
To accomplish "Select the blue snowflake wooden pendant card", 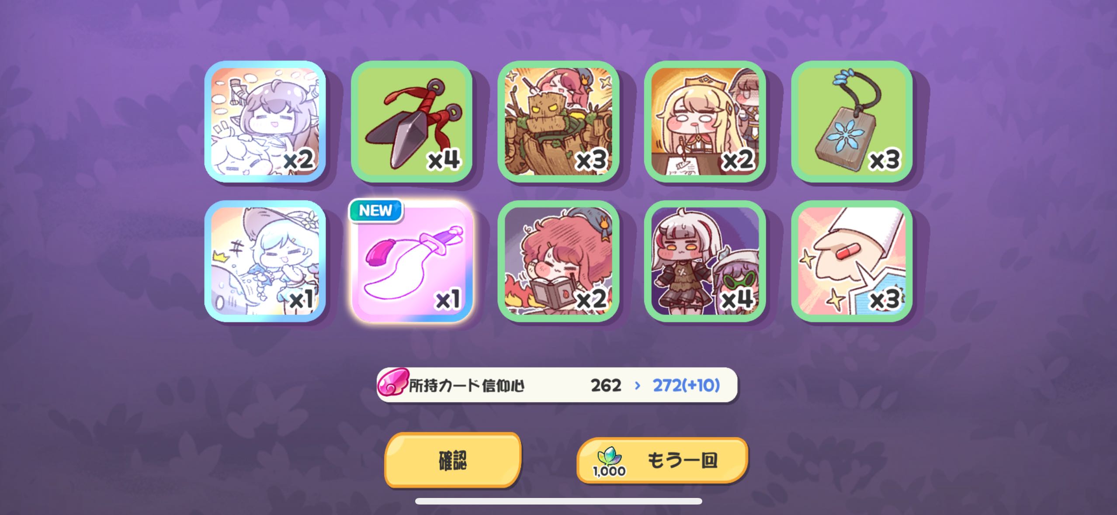I will click(x=852, y=122).
